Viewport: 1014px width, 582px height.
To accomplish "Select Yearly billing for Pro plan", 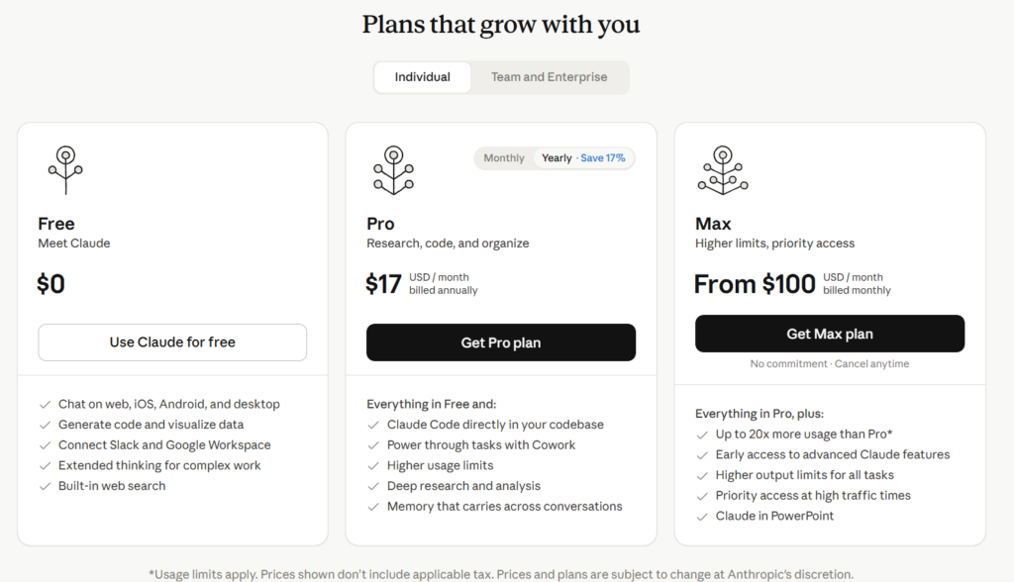I will tap(557, 158).
